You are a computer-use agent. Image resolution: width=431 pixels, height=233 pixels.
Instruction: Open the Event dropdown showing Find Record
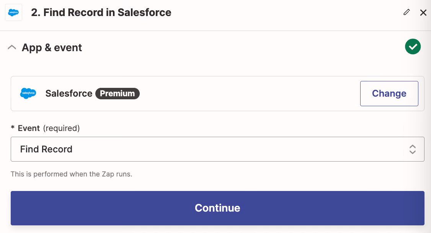tap(217, 149)
